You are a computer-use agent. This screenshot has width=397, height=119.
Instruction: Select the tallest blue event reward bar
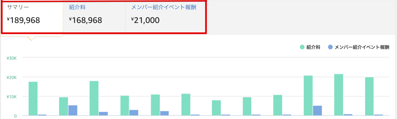(x=73, y=110)
